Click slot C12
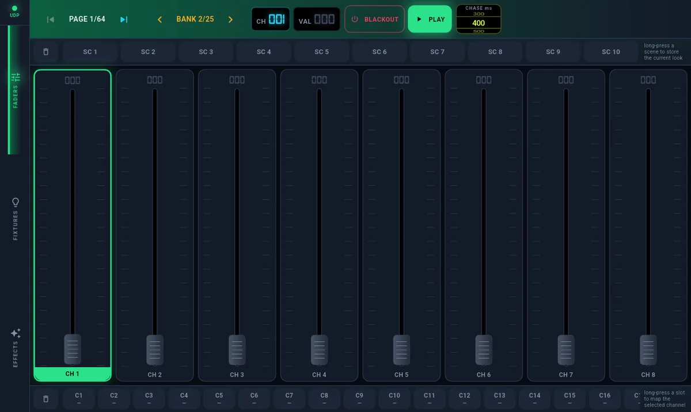The width and height of the screenshot is (691, 412). tap(465, 399)
